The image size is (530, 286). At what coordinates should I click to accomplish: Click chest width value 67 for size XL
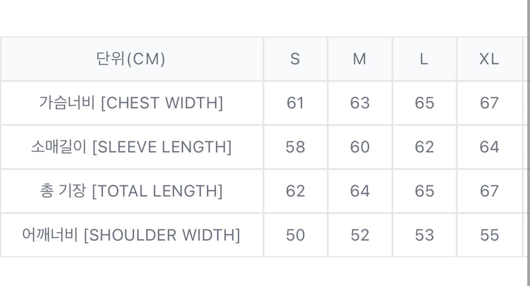489,103
